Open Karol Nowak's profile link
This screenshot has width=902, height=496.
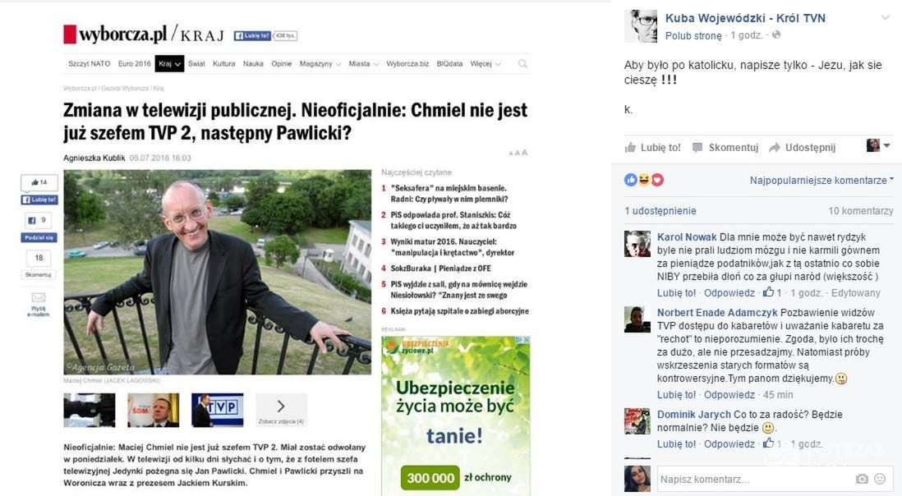pyautogui.click(x=686, y=237)
